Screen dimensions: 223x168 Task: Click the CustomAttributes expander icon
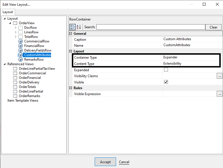(x=21, y=55)
